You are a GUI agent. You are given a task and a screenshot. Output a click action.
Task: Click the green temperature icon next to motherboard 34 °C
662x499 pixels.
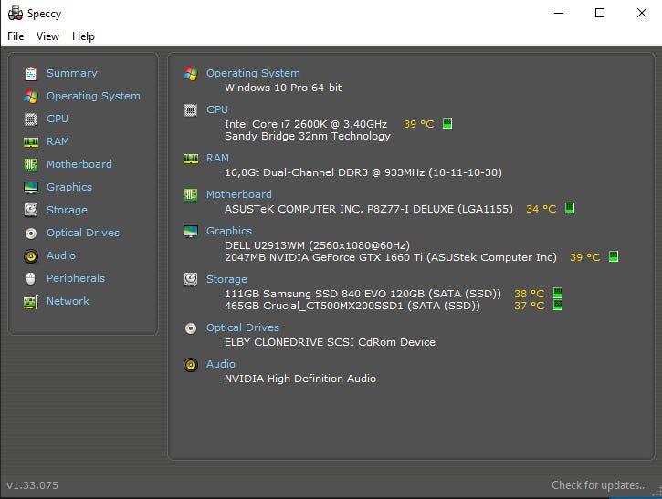click(570, 208)
